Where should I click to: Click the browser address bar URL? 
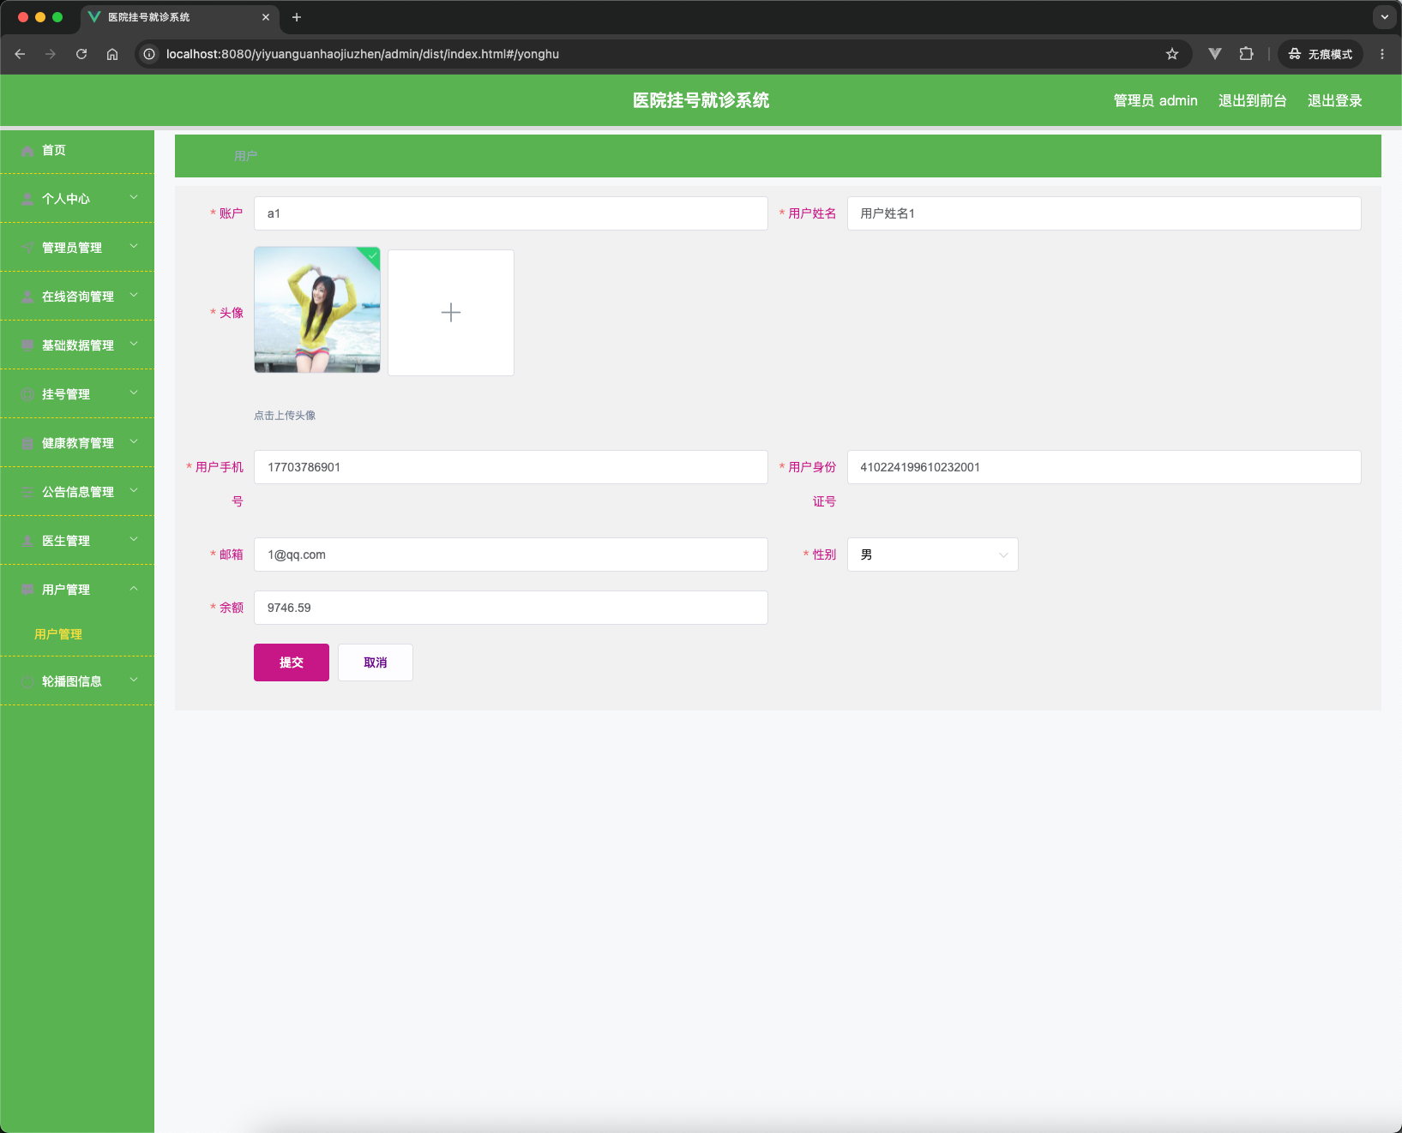point(363,54)
